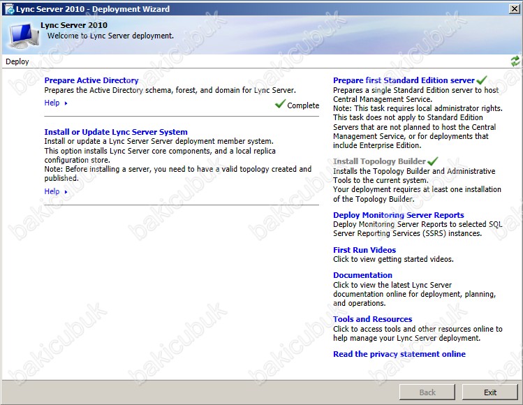Click 'Welcome to Lync Server deployment.' text
The height and width of the screenshot is (405, 523).
click(x=110, y=36)
